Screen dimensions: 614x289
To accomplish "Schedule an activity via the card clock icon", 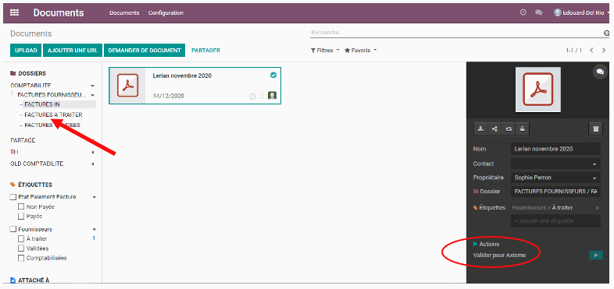I will coord(252,96).
